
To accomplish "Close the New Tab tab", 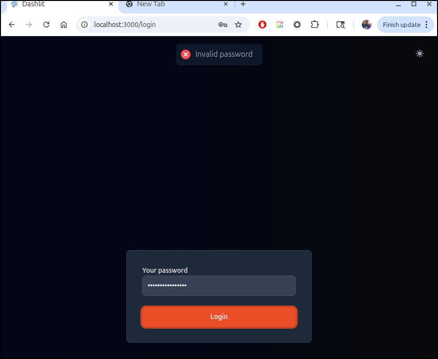I will tap(226, 4).
